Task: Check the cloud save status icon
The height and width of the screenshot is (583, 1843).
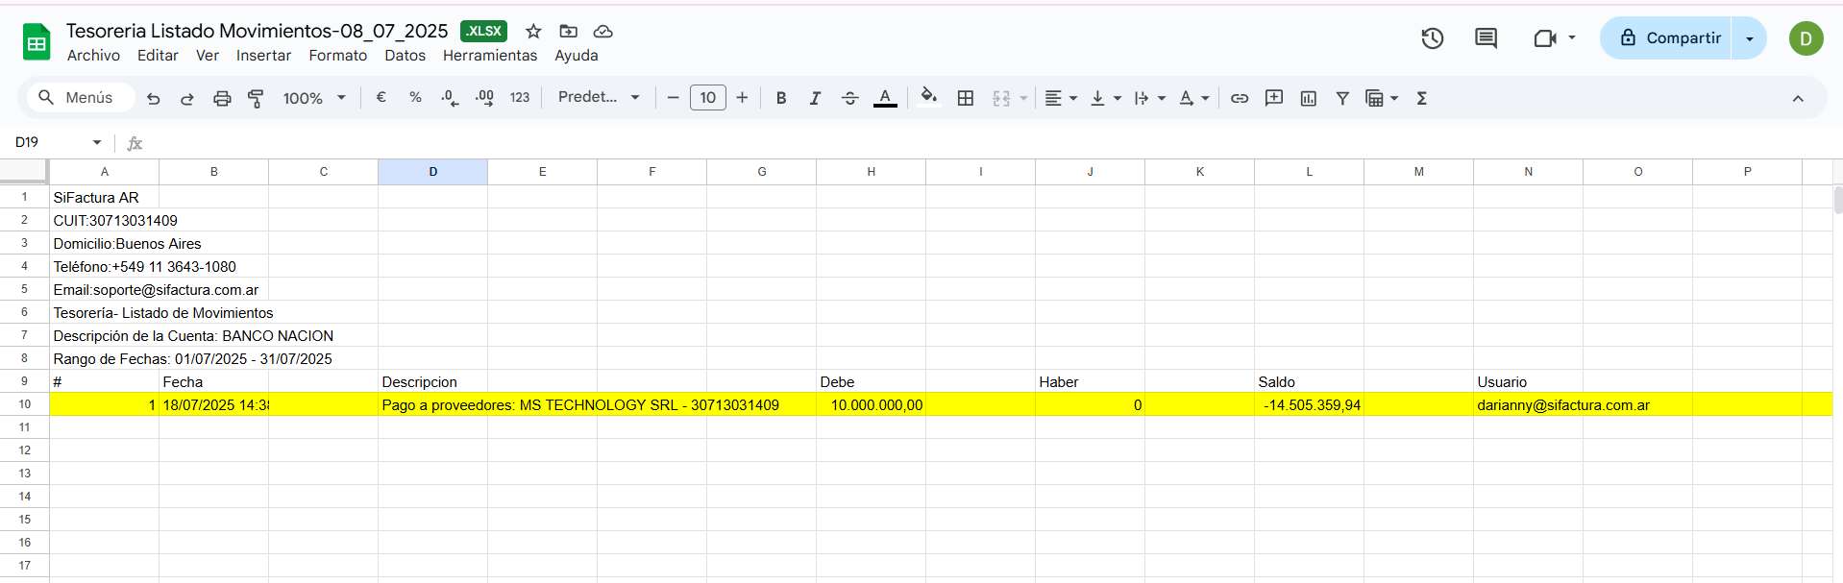Action: point(603,32)
